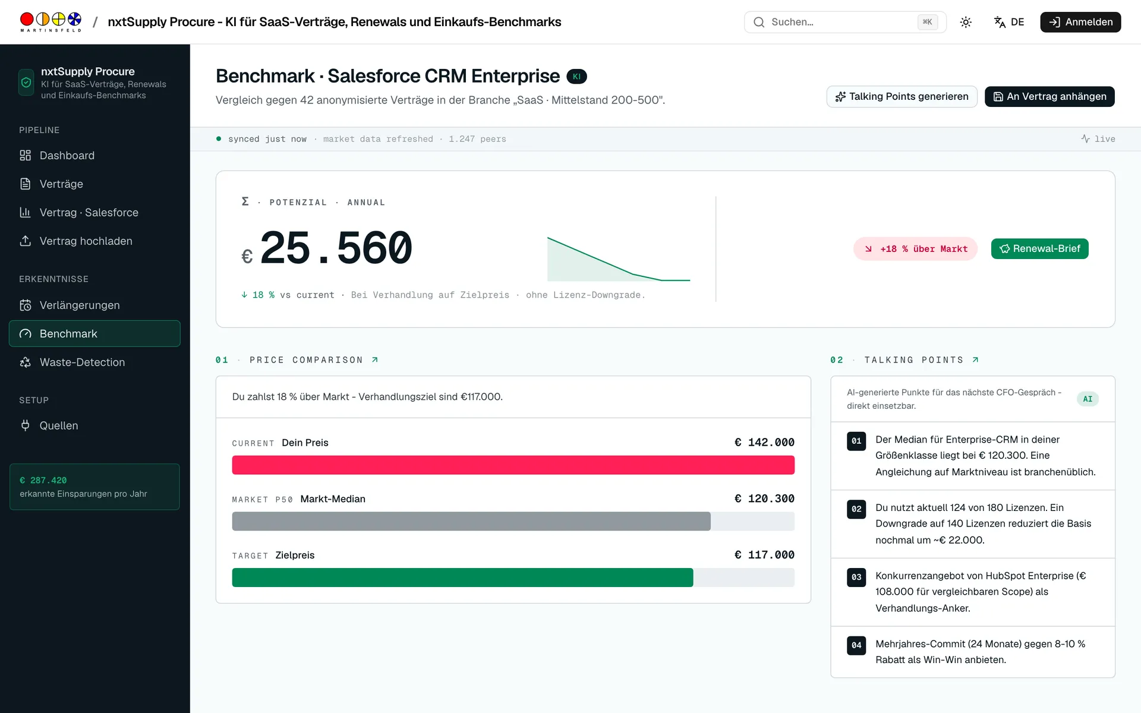This screenshot has height=713, width=1141.
Task: Click the arrow icon in the Anmelden button
Action: [x=1054, y=22]
